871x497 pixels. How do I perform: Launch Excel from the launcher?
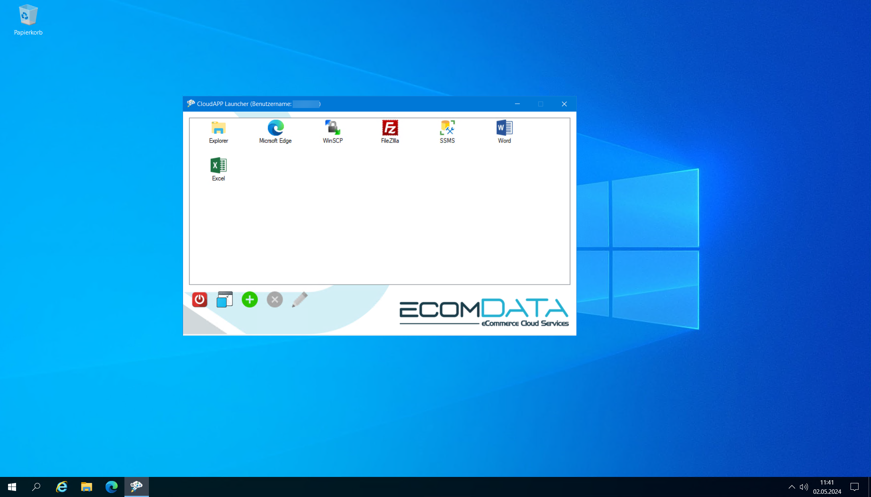[218, 169]
